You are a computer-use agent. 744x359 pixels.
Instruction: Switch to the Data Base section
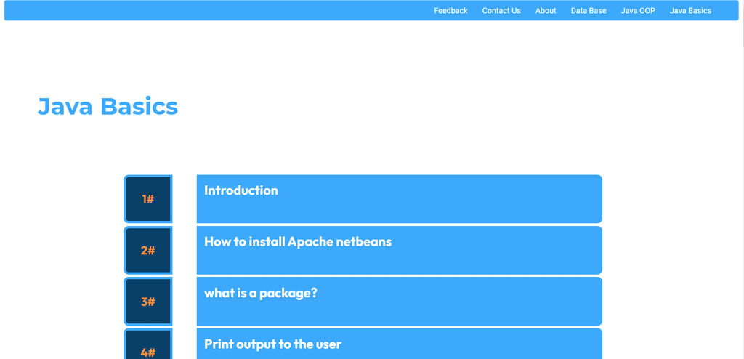[589, 10]
